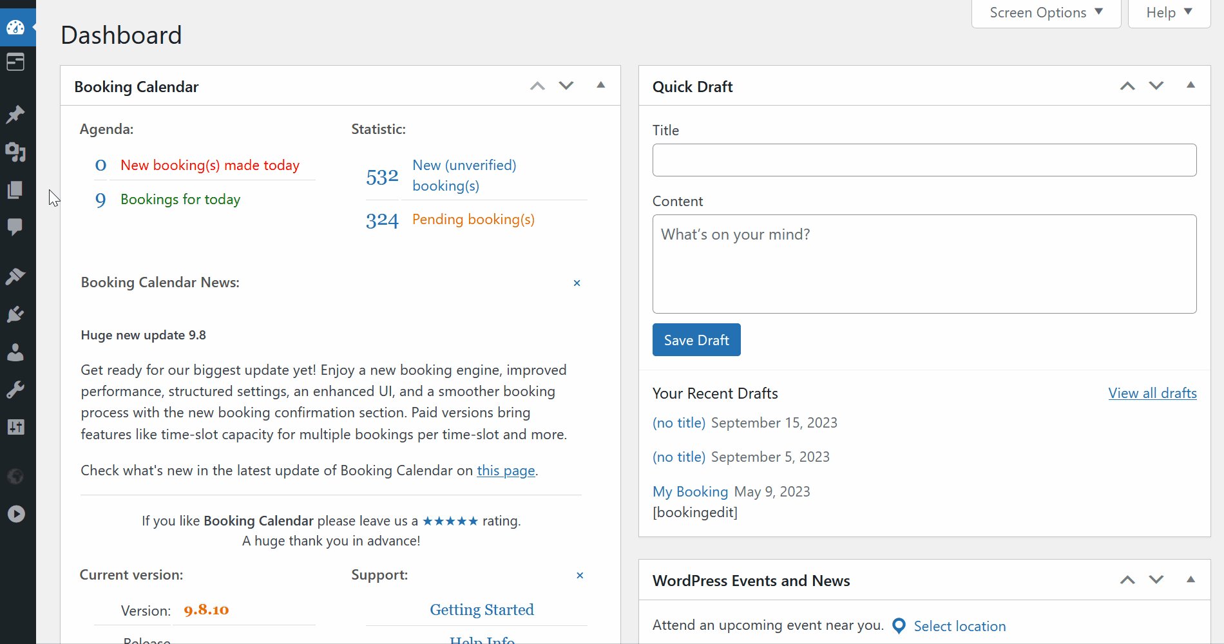Open Users person icon
Image resolution: width=1224 pixels, height=644 pixels.
click(x=15, y=352)
